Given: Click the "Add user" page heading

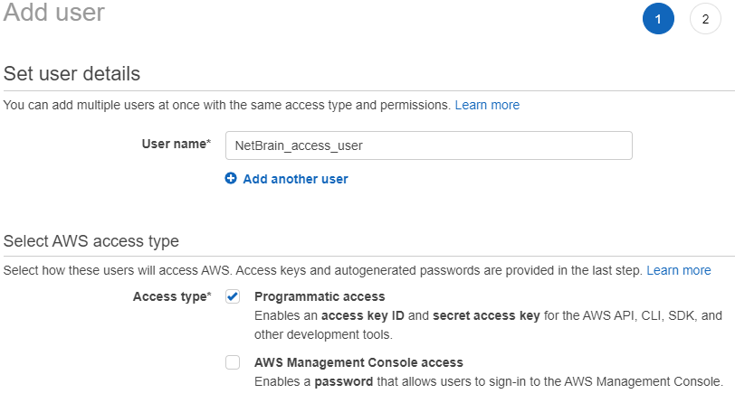Looking at the screenshot, I should coord(54,13).
